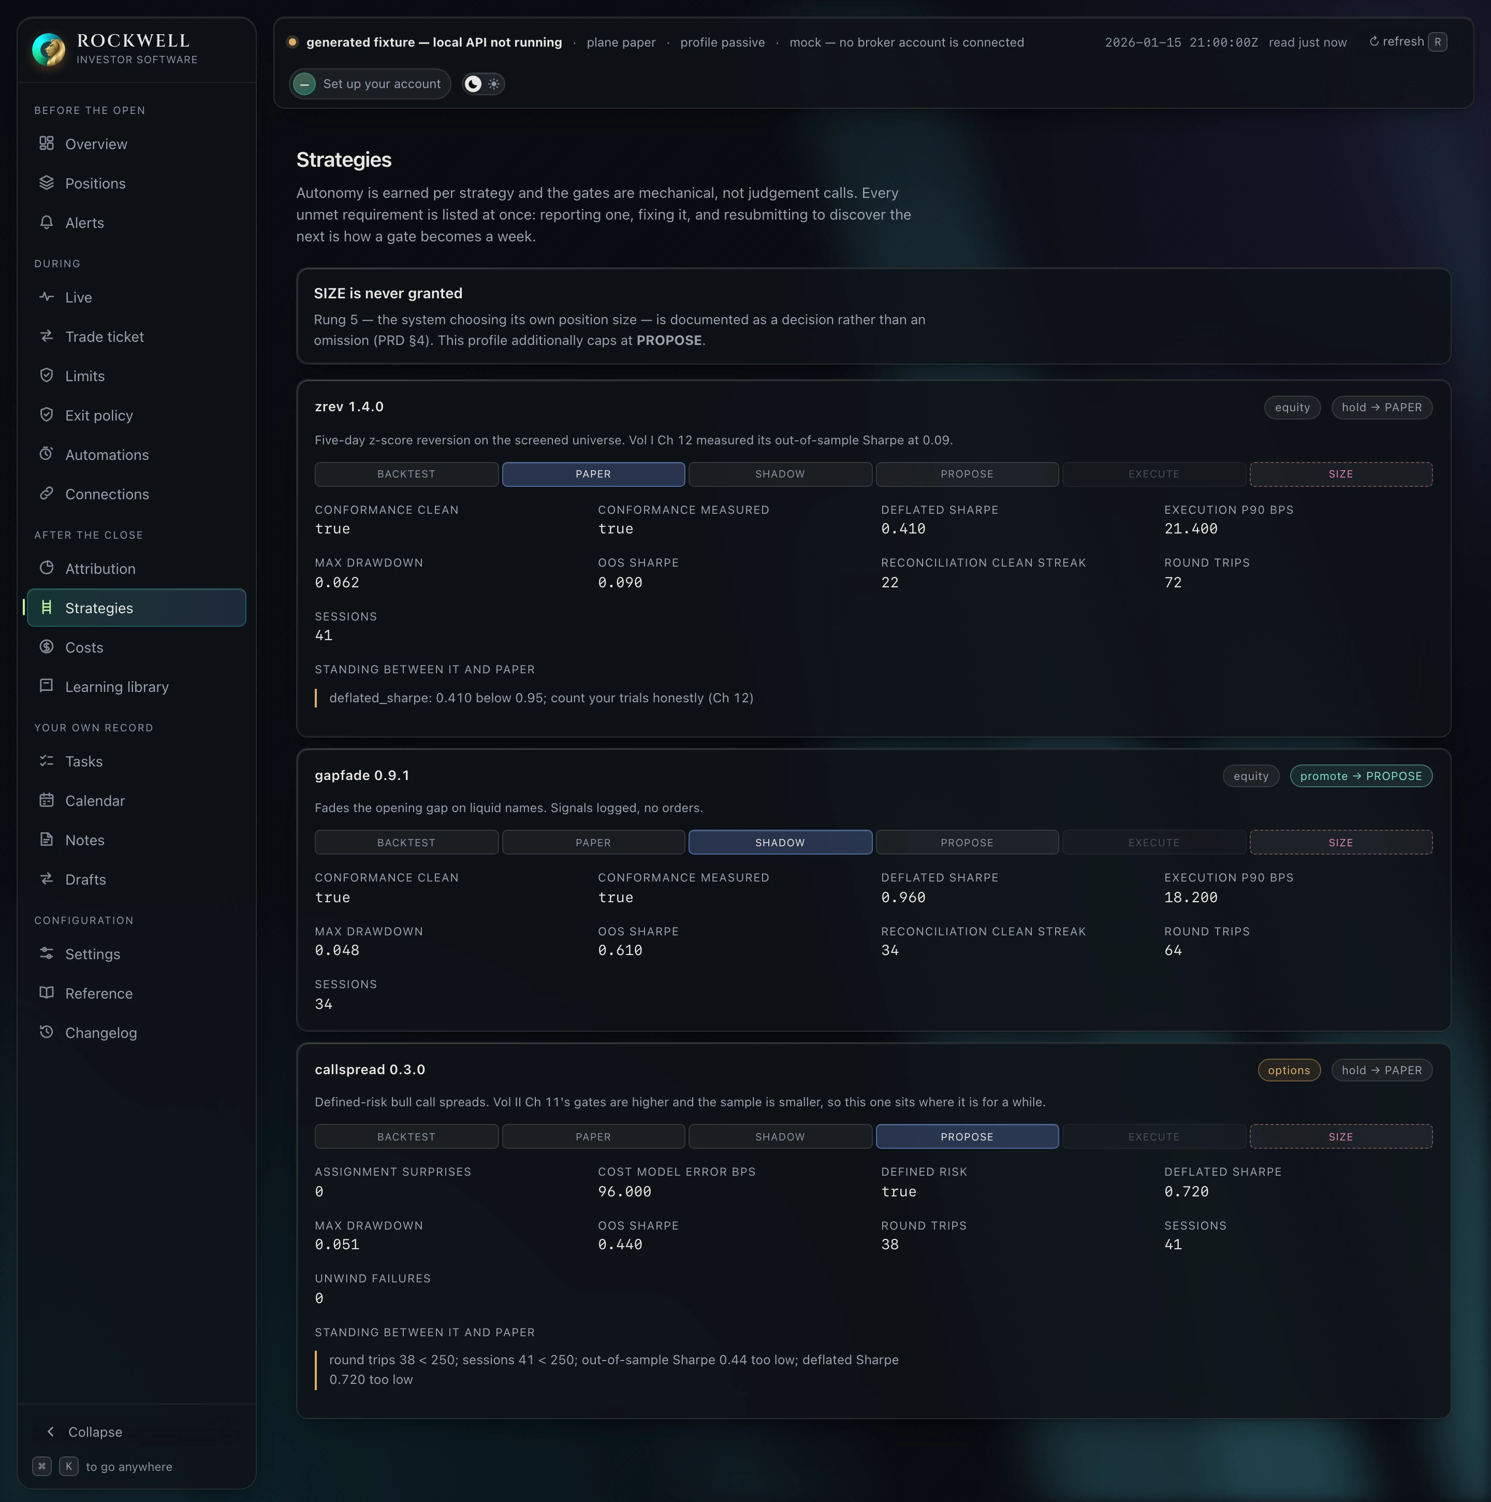Click the Live pulse icon
Viewport: 1491px width, 1502px height.
47,297
